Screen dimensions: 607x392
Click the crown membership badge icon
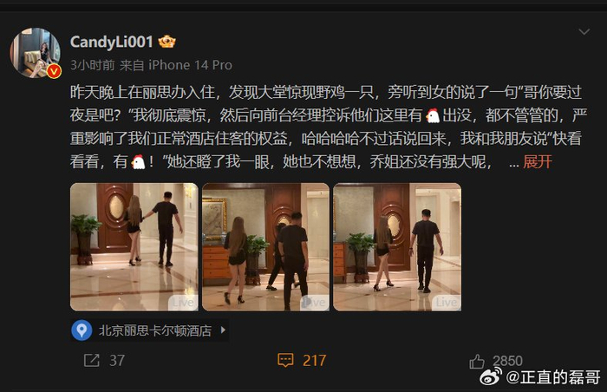tap(166, 42)
